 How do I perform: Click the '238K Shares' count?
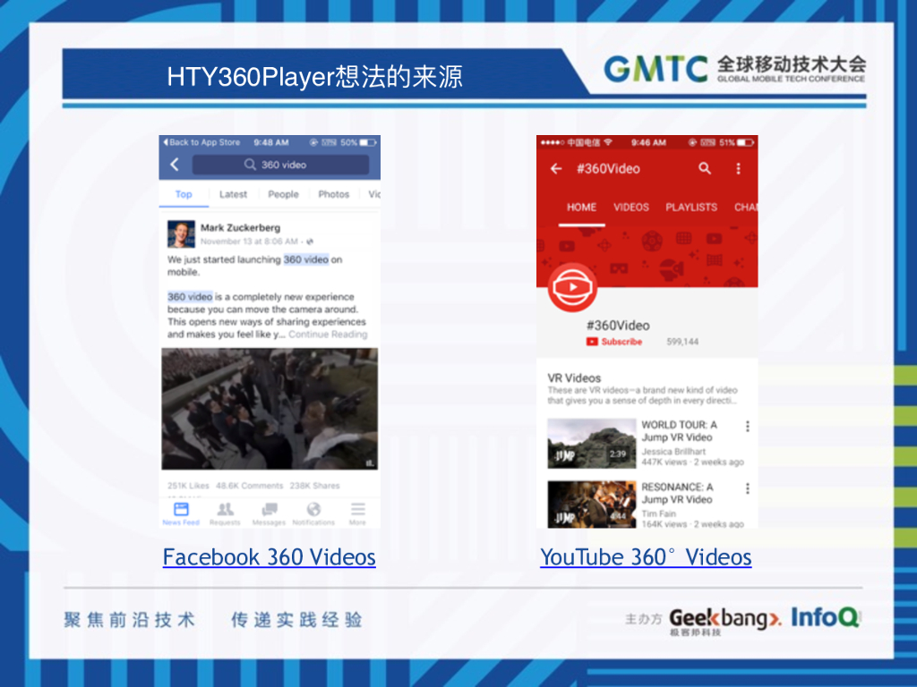tap(314, 486)
